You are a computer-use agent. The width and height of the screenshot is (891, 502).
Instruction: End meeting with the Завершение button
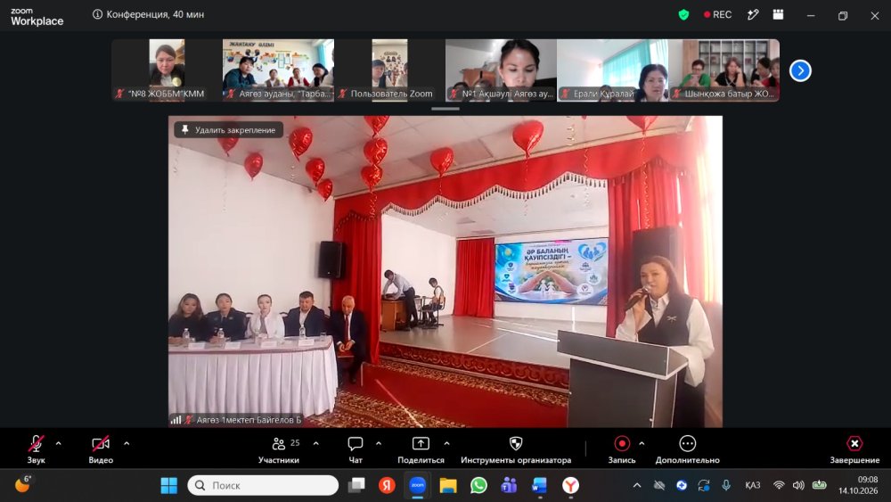coord(854,449)
